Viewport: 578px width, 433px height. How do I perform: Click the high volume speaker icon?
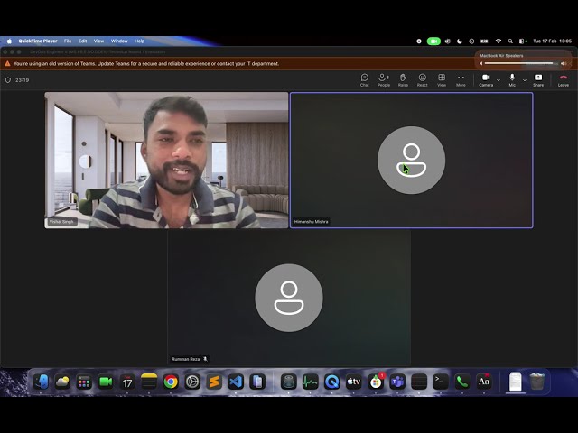pos(564,63)
